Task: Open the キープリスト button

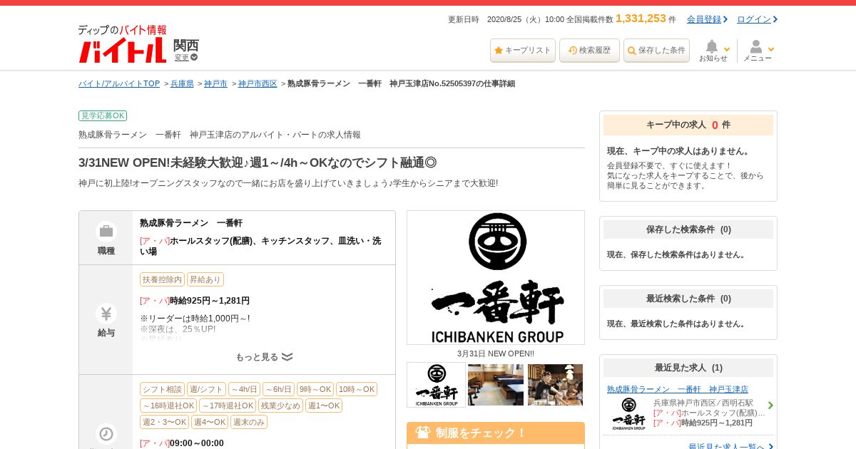Action: (x=523, y=51)
